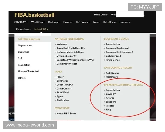Expand the Events dropdown menu

coord(68,22)
